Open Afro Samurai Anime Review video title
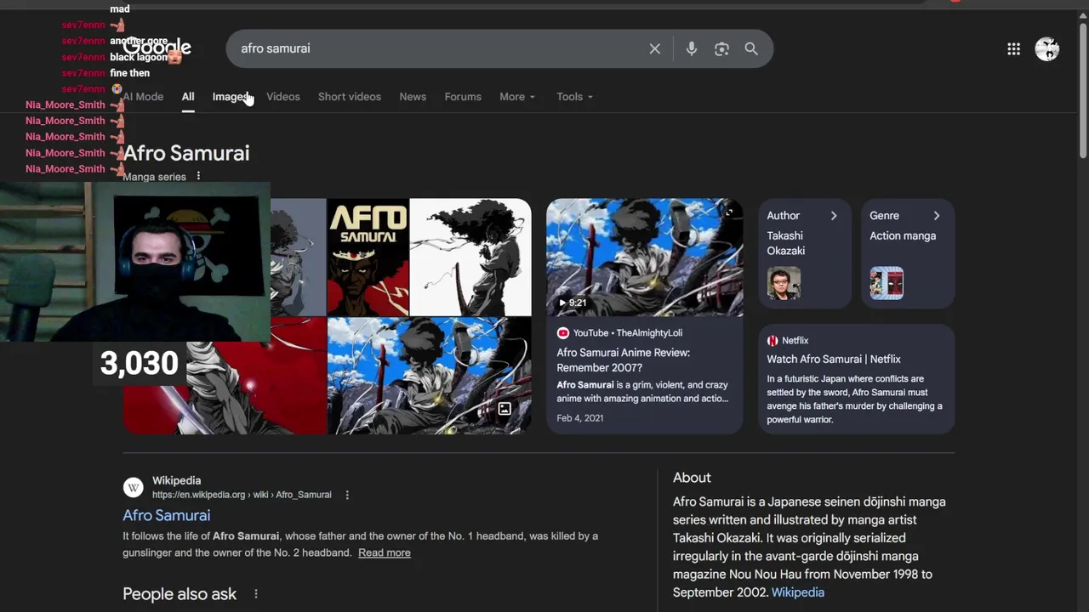Screen dimensions: 1089x612 tap(624, 360)
